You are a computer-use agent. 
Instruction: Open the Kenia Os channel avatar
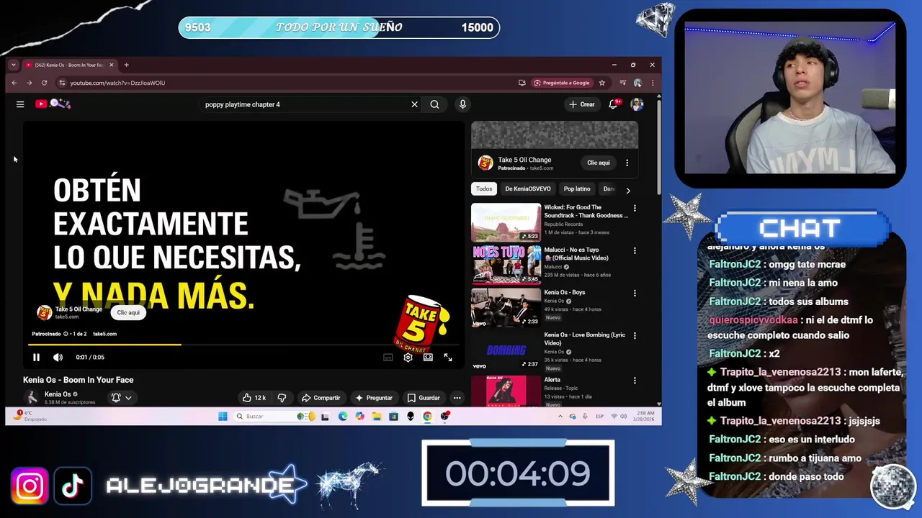point(32,397)
